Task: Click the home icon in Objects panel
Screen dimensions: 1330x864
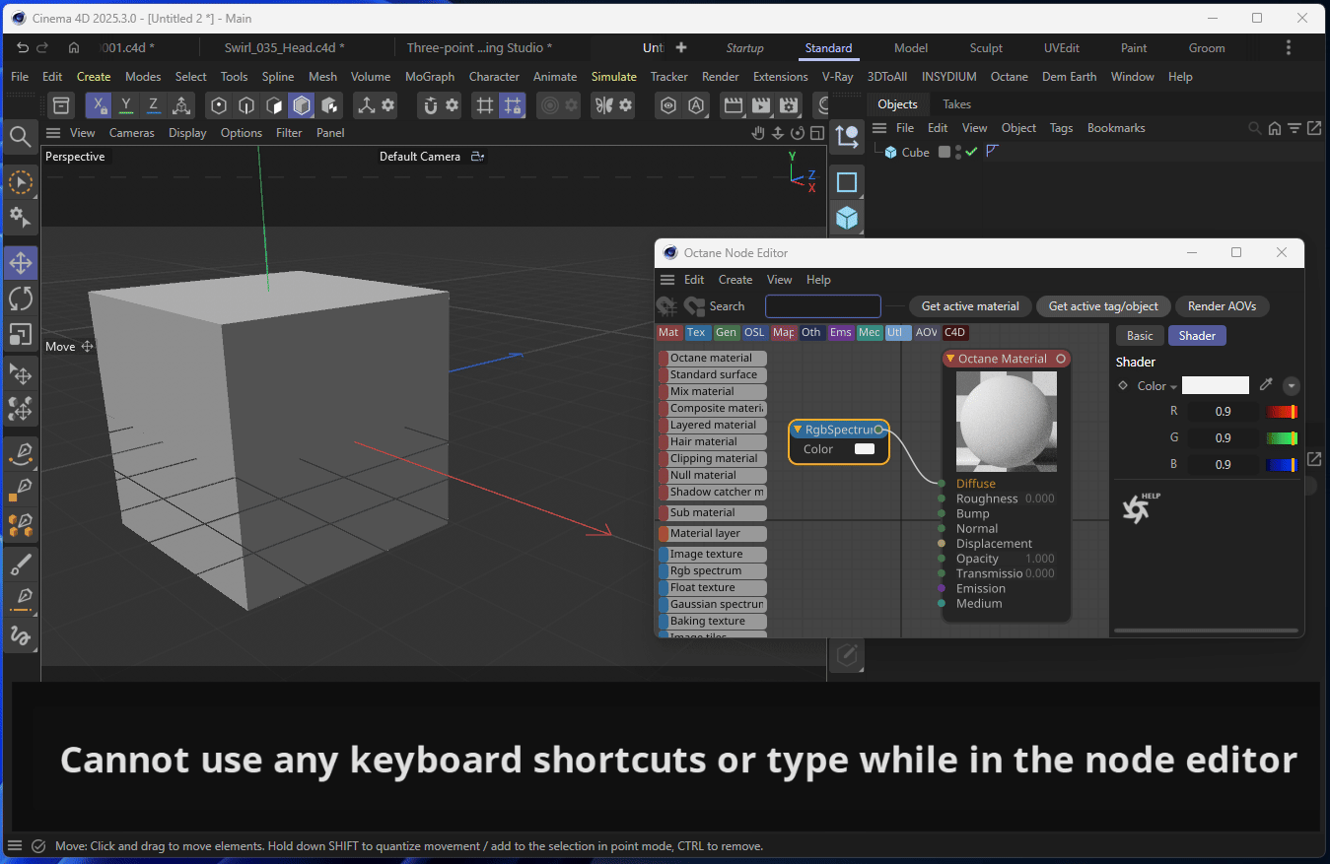Action: point(1275,128)
